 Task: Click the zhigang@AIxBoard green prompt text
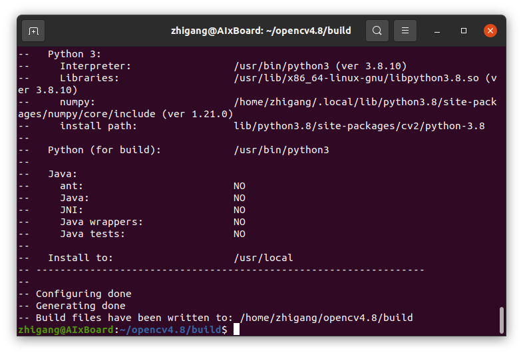[66, 330]
